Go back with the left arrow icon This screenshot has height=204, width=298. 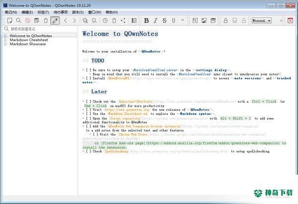coord(66,20)
